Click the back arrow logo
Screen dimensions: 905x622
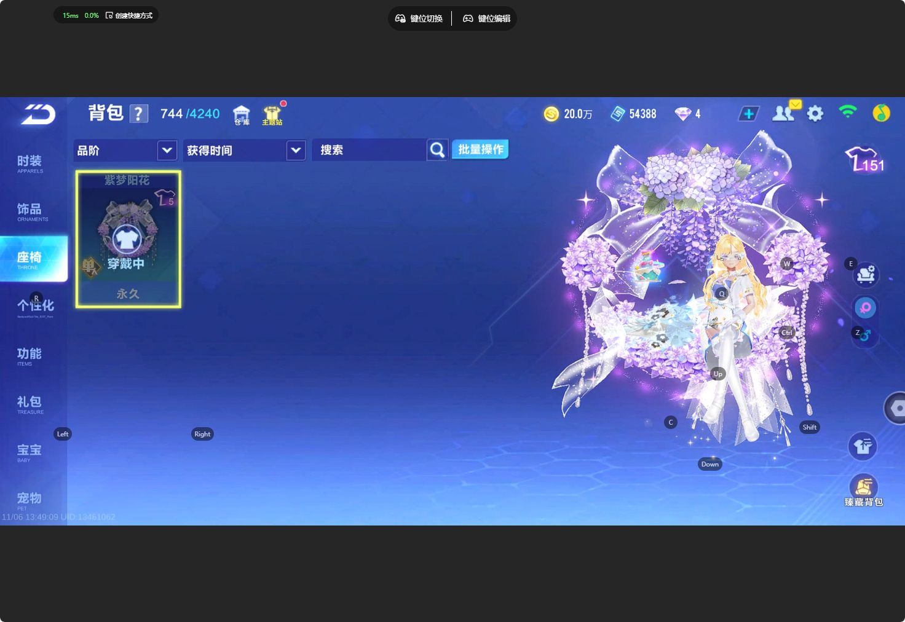pos(38,114)
